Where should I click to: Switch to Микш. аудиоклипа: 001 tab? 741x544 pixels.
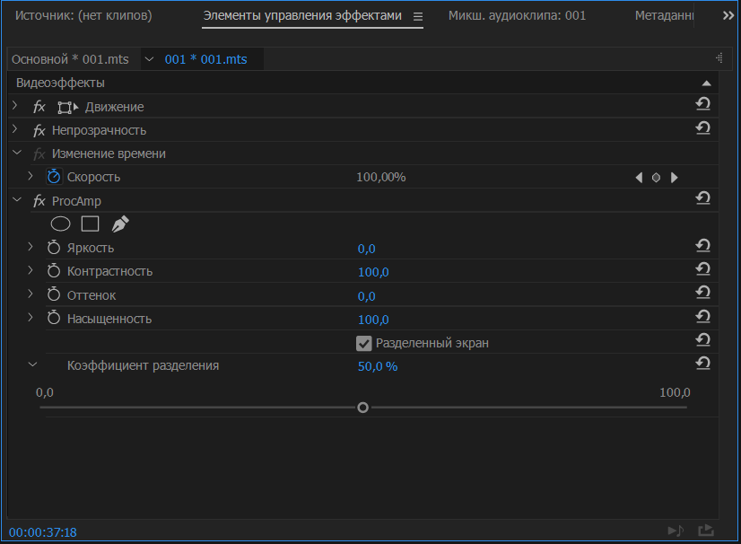(x=517, y=16)
